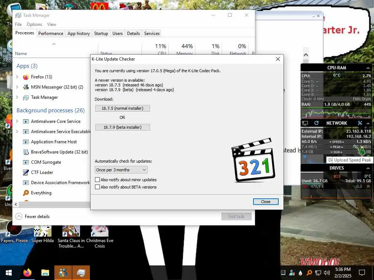The width and height of the screenshot is (374, 280).
Task: Open the Options menu in Task Manager
Action: (x=34, y=24)
